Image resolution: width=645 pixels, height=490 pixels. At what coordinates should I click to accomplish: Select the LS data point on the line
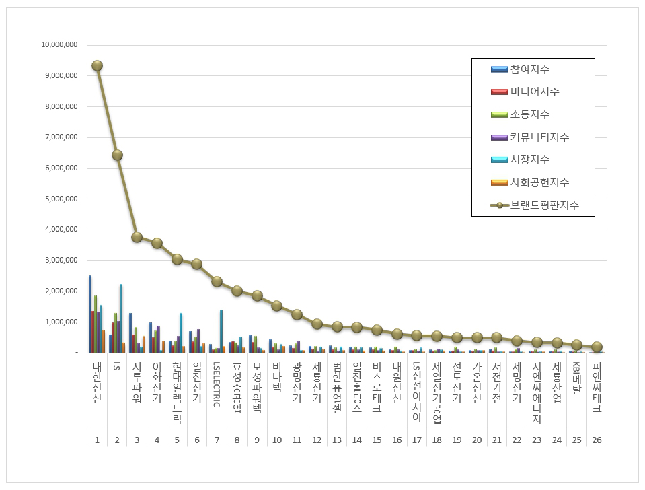click(117, 155)
